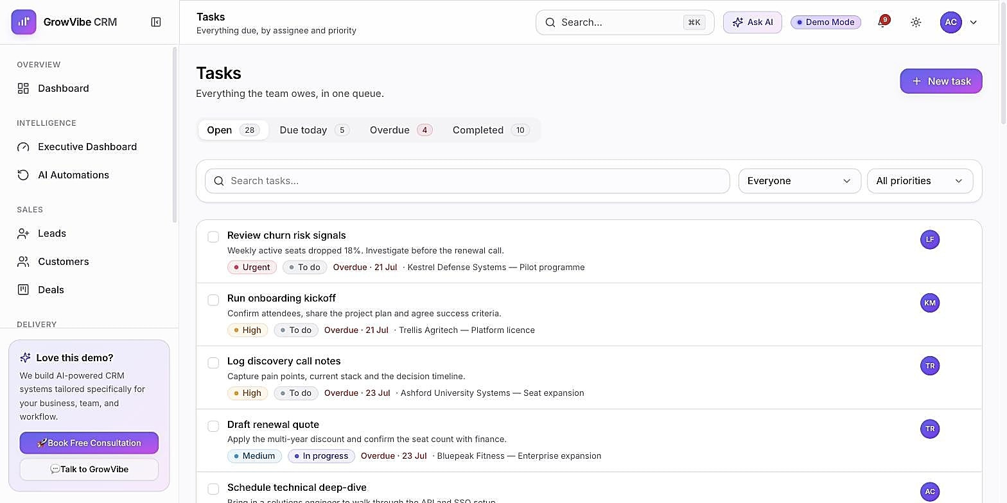
Task: Click Bluepeak Fitness — Enterprise expansion
Action: point(519,456)
